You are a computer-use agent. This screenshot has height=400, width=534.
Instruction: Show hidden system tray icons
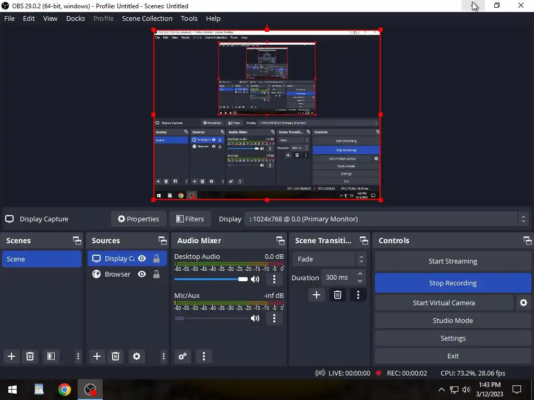click(441, 390)
